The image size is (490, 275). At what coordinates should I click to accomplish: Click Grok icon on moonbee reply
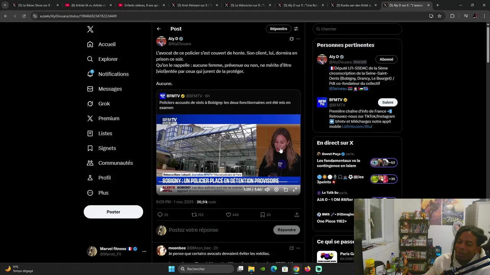[x=291, y=248]
